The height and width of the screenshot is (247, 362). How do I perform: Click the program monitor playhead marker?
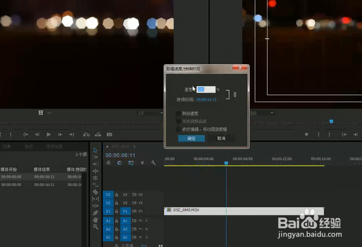pos(331,121)
